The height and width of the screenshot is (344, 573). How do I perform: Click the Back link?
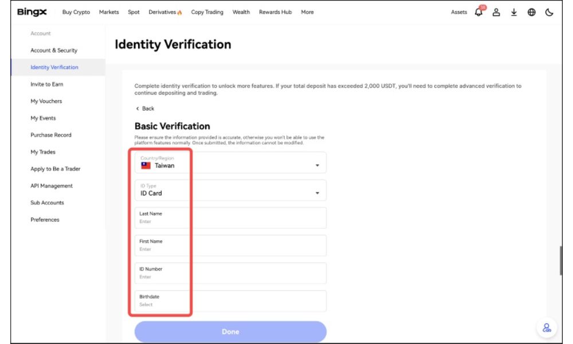(x=145, y=108)
